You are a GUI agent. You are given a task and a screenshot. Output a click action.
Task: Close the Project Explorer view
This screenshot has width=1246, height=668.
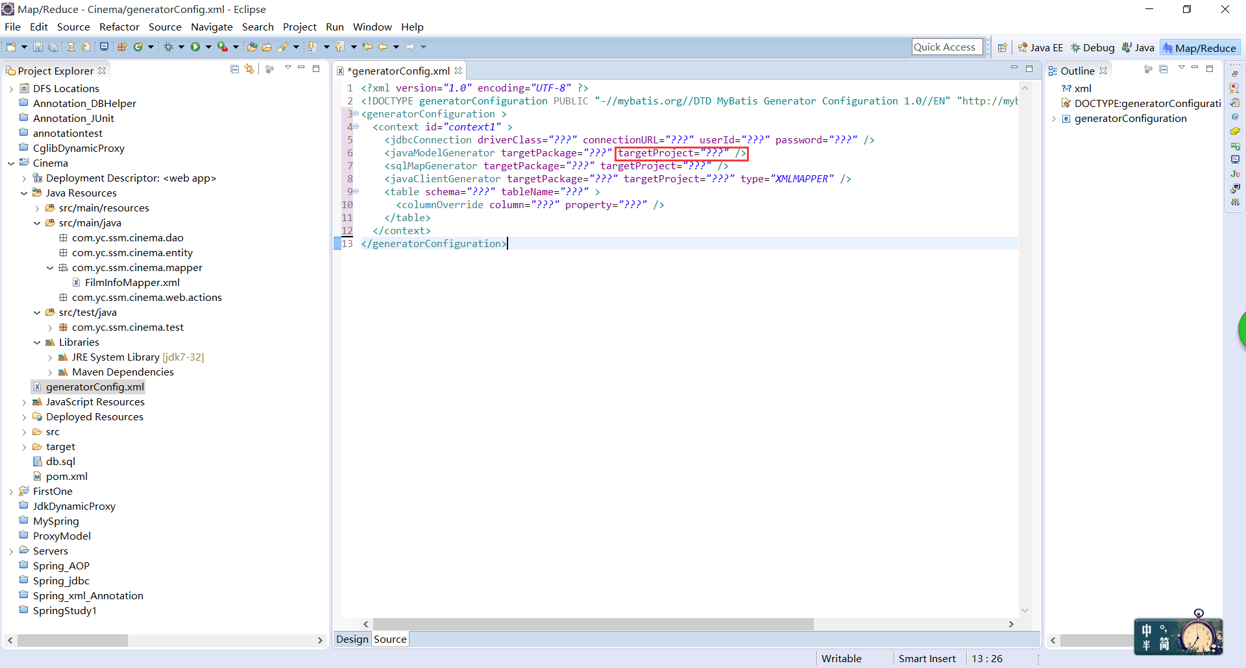pyautogui.click(x=102, y=71)
